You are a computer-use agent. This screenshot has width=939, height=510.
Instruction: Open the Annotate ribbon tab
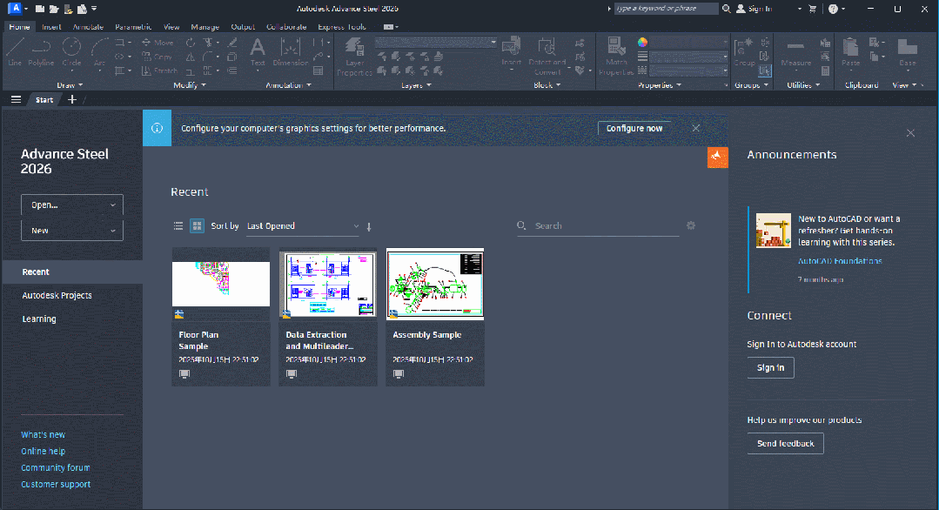click(x=88, y=27)
